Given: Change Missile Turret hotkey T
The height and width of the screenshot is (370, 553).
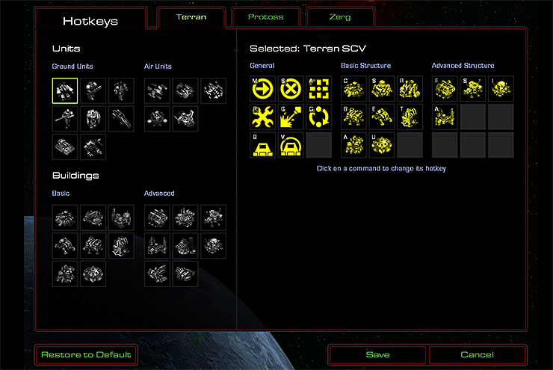Looking at the screenshot, I should pos(410,117).
